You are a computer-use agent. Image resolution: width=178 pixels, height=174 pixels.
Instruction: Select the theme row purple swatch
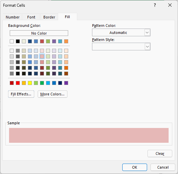point(54,41)
